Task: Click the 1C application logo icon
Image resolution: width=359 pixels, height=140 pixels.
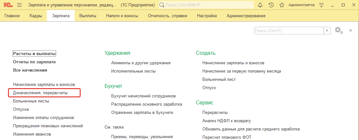Action: [x=7, y=5]
